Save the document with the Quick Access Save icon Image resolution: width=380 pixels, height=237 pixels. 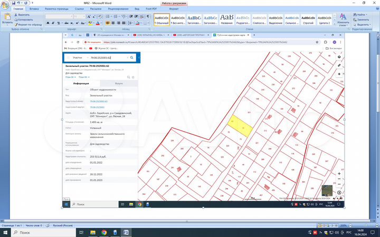coord(13,3)
